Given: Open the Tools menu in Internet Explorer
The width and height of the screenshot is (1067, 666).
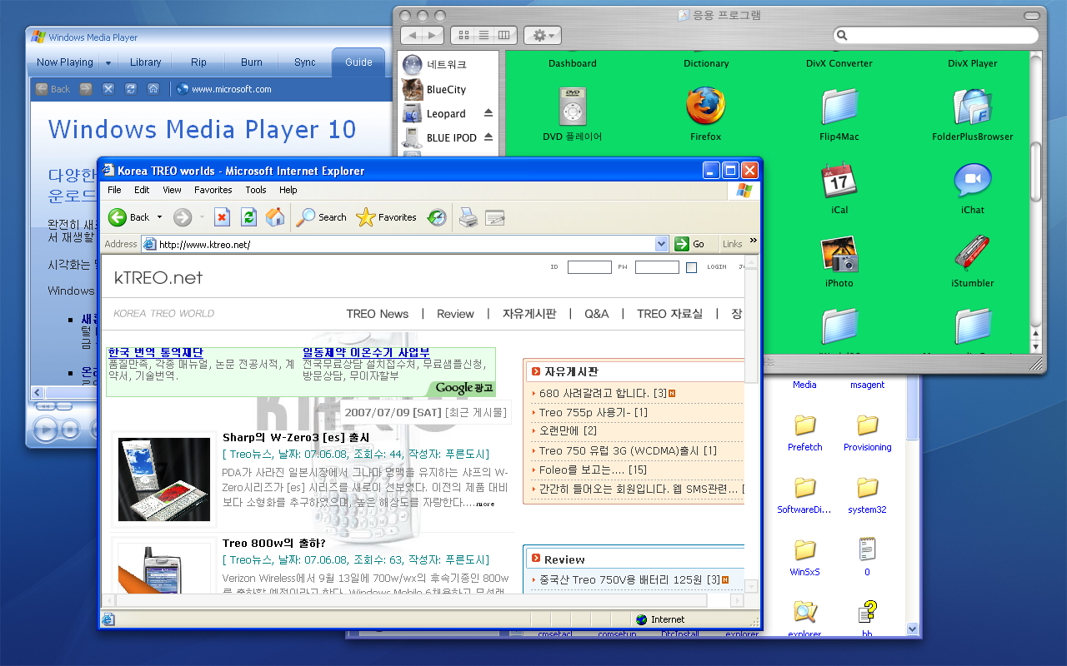Looking at the screenshot, I should [256, 190].
